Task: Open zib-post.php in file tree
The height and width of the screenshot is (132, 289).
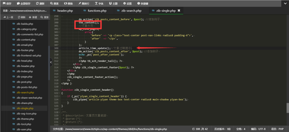Action: [24, 82]
